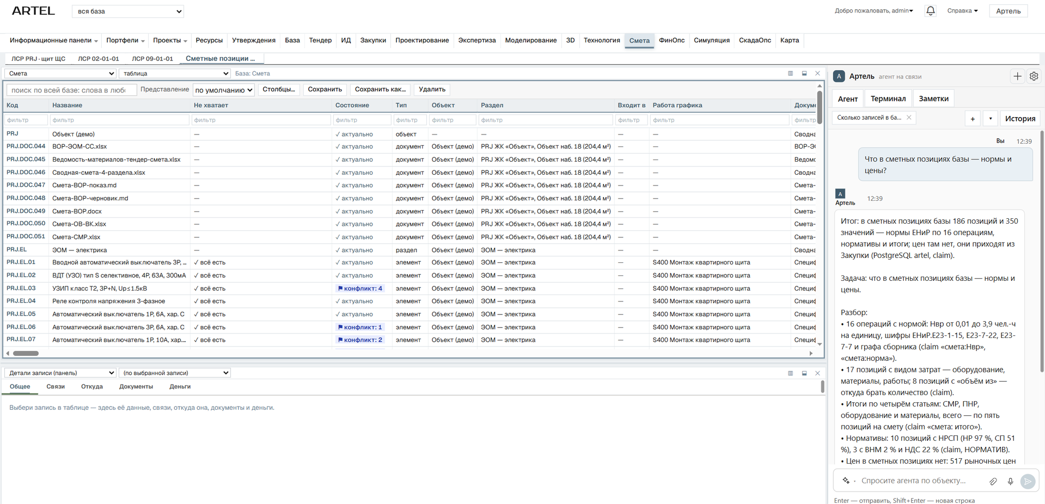The image size is (1045, 504).
Task: Close the Детали записи panel
Action: pyautogui.click(x=817, y=373)
